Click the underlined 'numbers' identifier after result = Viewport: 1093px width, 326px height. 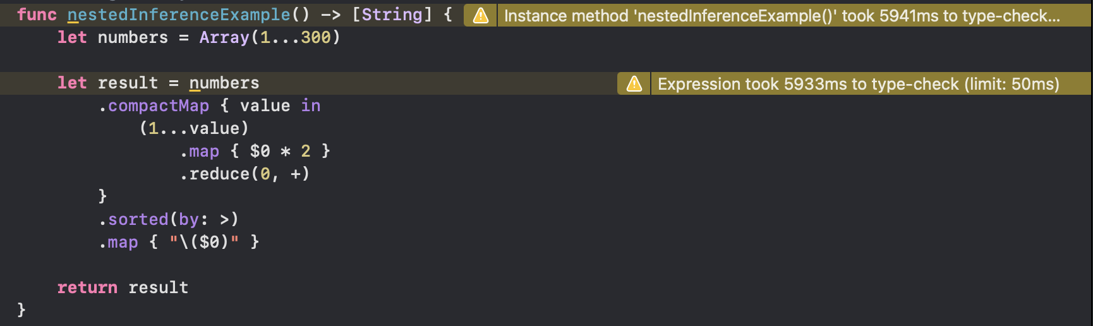point(224,83)
